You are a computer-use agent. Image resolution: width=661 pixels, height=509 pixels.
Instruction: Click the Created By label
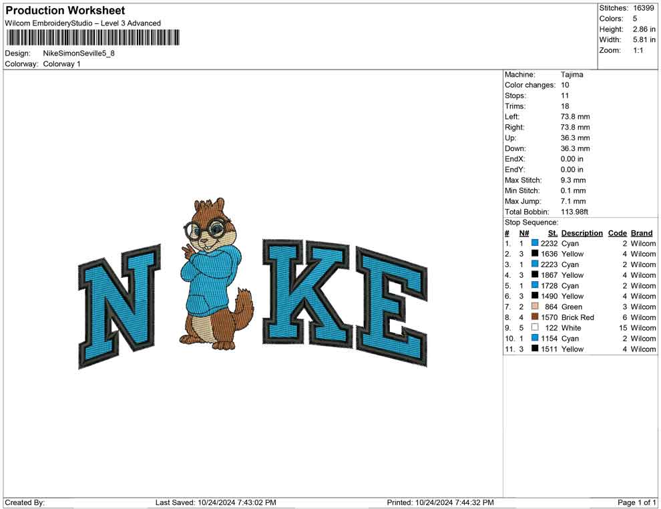point(25,502)
